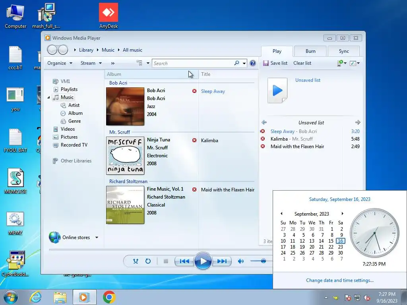
Task: Select the Maid with the Flaxen Hair library title
Action: pos(228,190)
